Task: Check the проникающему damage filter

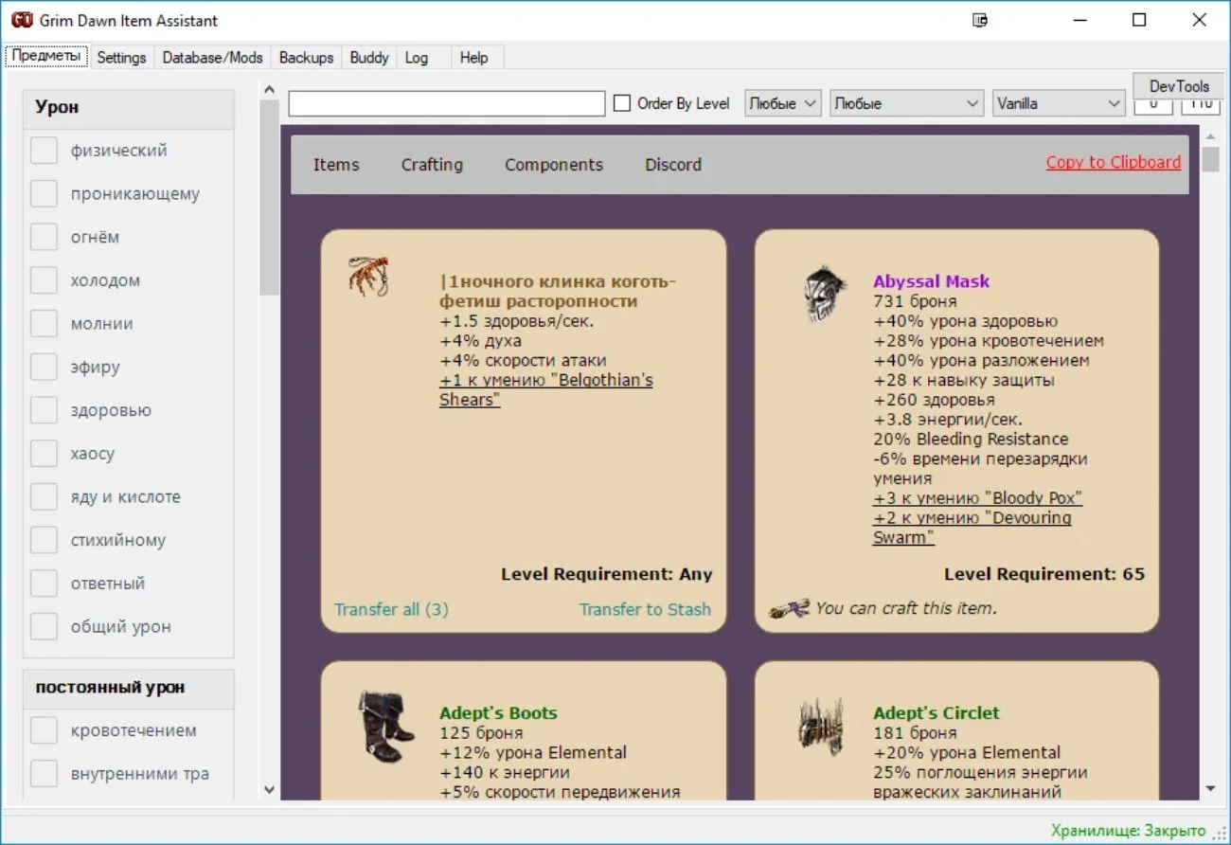Action: coord(45,194)
